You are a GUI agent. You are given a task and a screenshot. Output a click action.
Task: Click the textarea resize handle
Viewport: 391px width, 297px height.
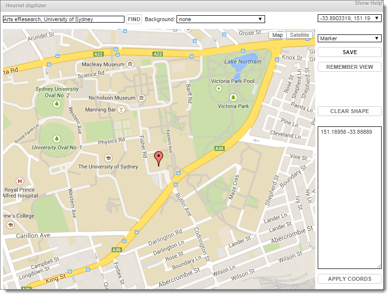[x=379, y=267]
